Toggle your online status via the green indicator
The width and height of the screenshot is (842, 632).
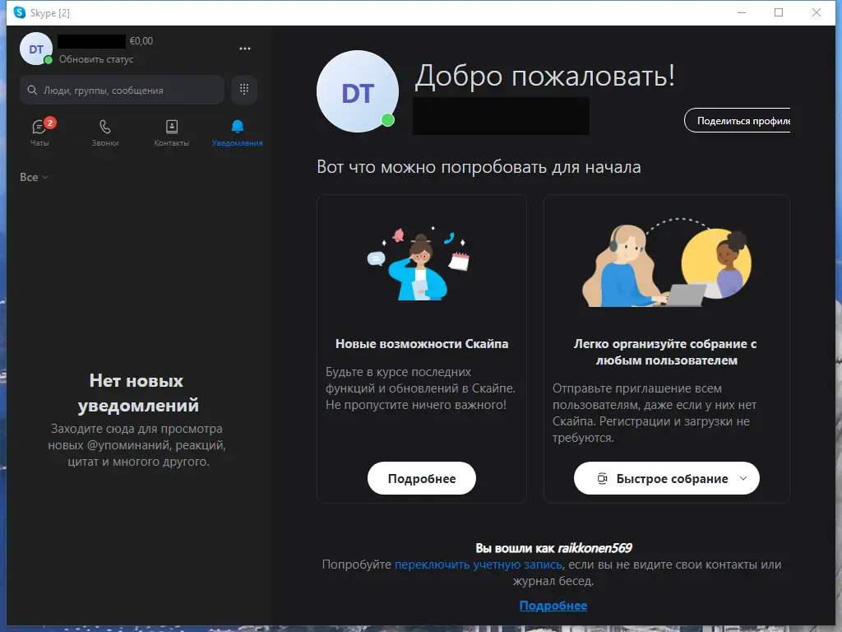click(x=48, y=61)
